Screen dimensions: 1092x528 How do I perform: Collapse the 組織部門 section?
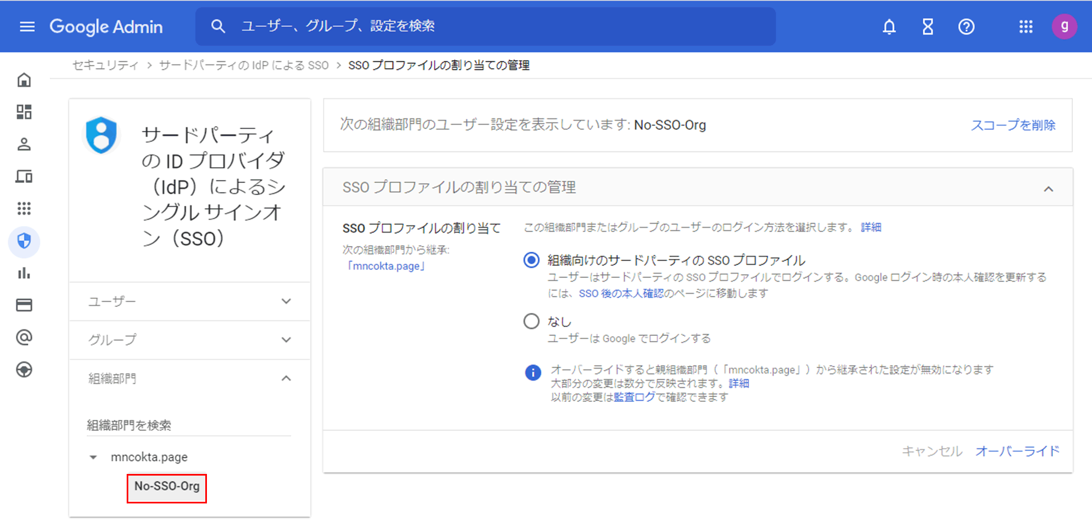[189, 378]
